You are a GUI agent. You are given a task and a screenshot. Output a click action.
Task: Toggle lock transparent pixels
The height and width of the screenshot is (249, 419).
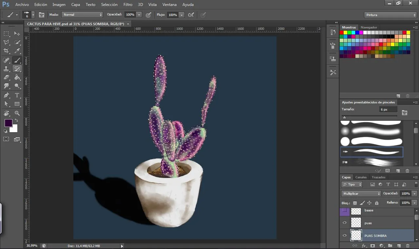[355, 203]
